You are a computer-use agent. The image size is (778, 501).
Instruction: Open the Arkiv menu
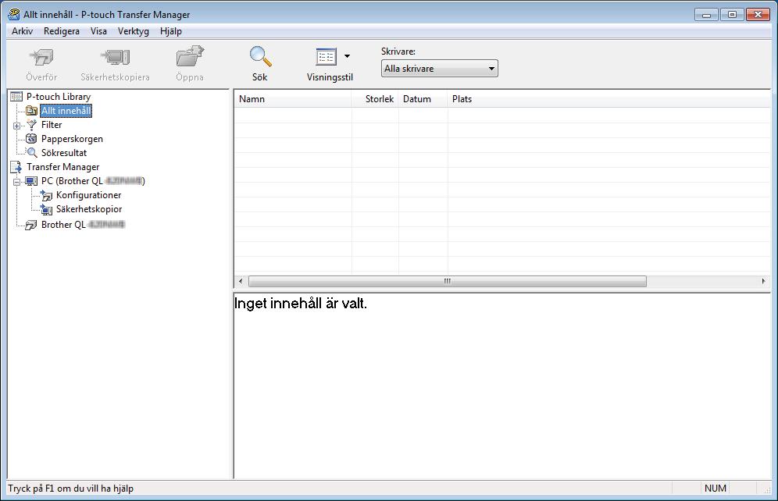pyautogui.click(x=23, y=30)
